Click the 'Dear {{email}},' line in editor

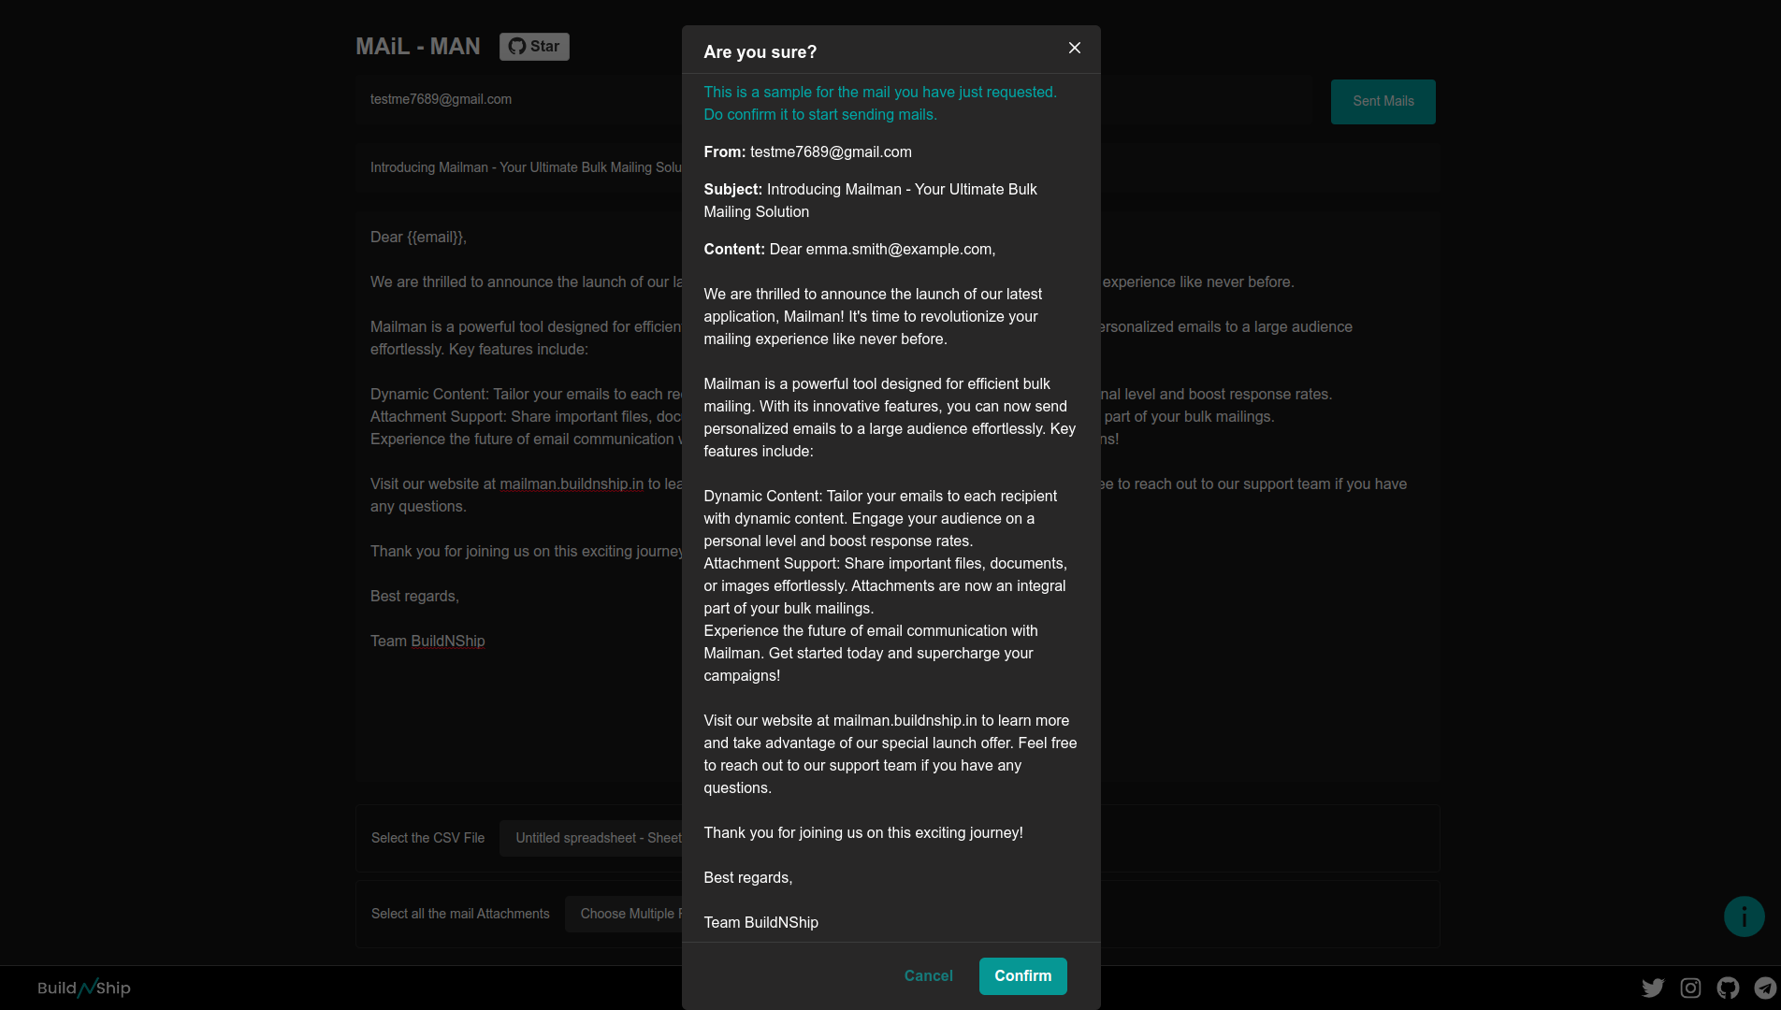418,237
